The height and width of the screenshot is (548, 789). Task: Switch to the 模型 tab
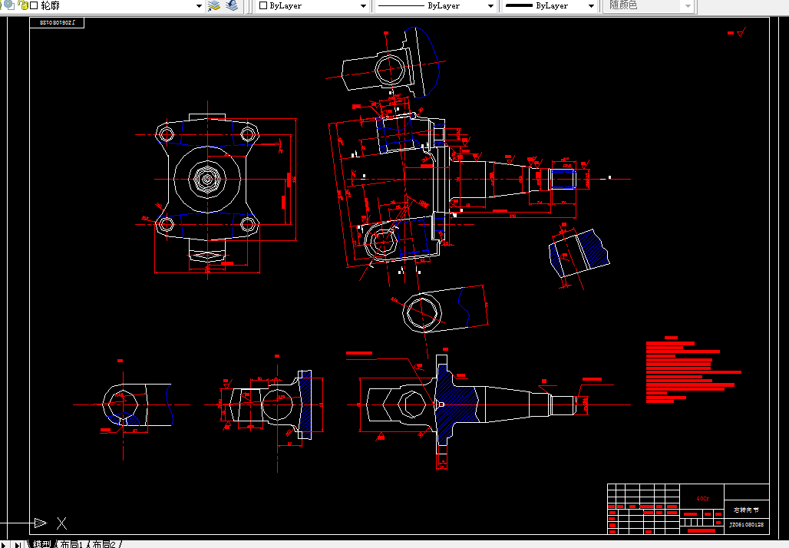pyautogui.click(x=41, y=544)
